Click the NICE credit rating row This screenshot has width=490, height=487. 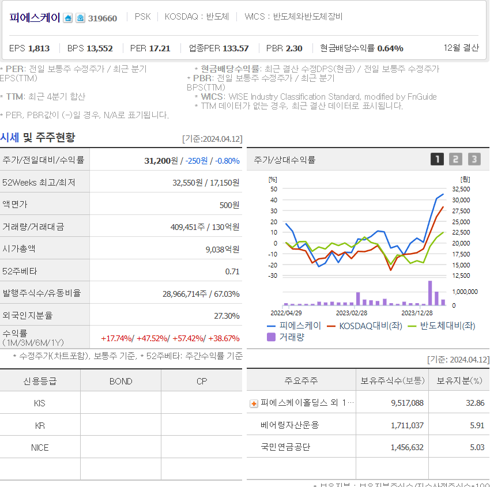point(121,447)
